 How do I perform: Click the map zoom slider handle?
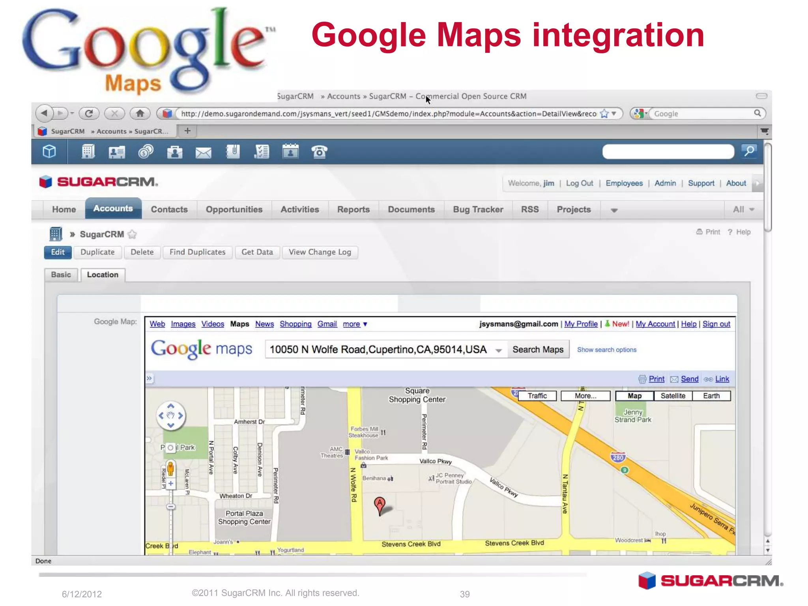coord(170,507)
